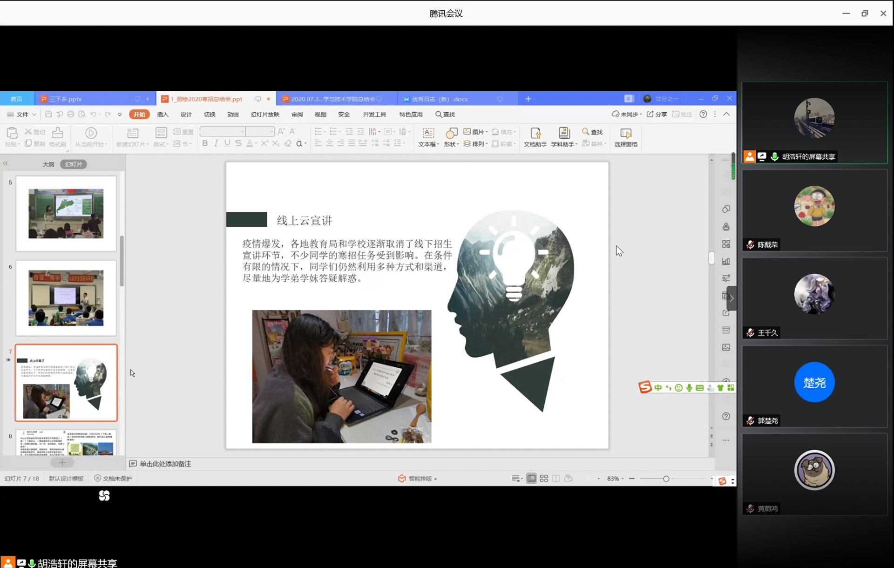Toggle underline formatting
894x568 pixels.
[227, 143]
